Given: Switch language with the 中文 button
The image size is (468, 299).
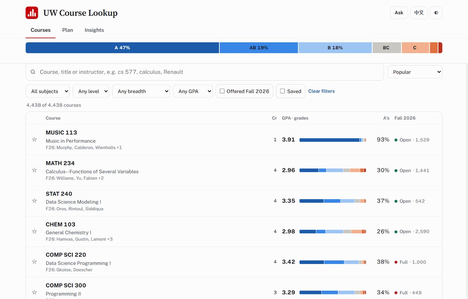Looking at the screenshot, I should pyautogui.click(x=419, y=13).
